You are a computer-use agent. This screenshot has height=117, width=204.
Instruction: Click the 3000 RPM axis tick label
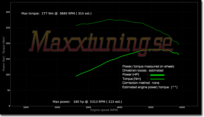(88, 107)
